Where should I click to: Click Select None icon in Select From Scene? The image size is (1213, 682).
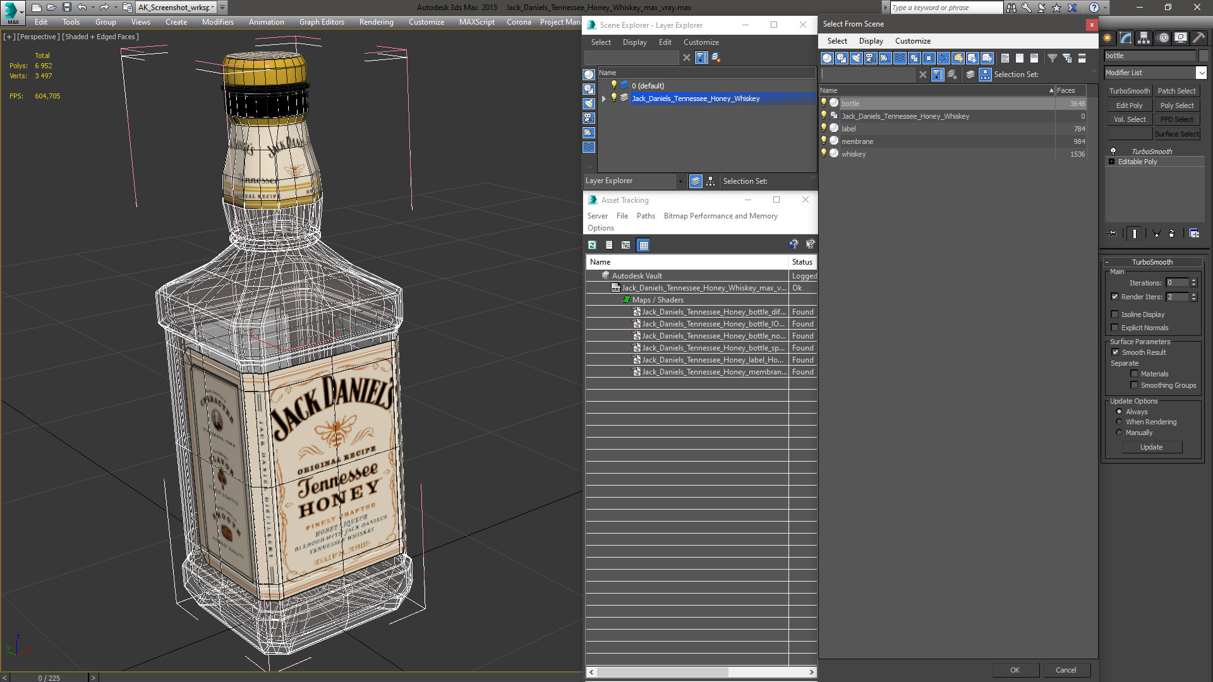1019,58
